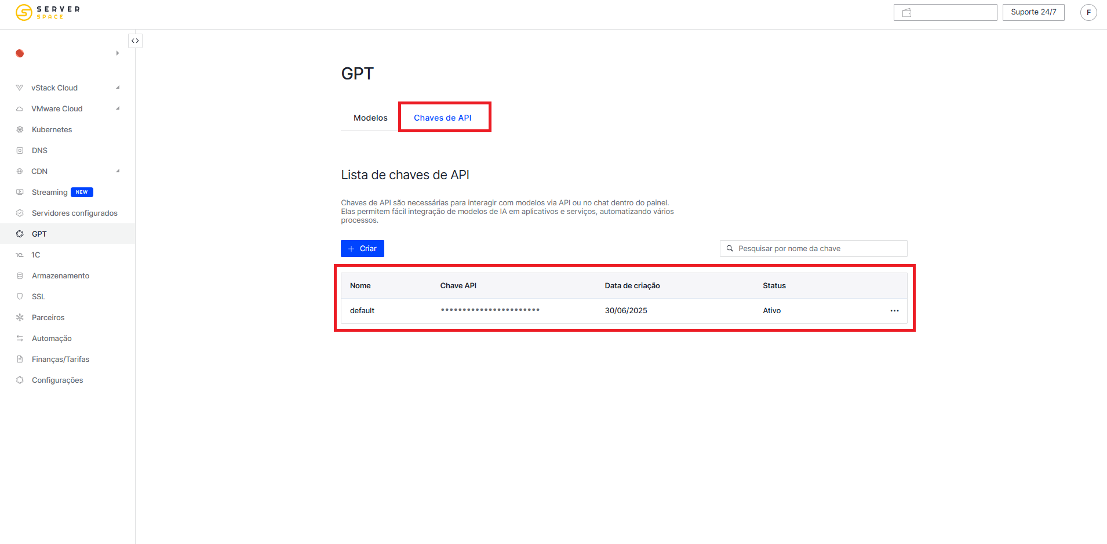Viewport: 1107px width, 544px height.
Task: Select the Chaves de API tab
Action: pyautogui.click(x=443, y=118)
